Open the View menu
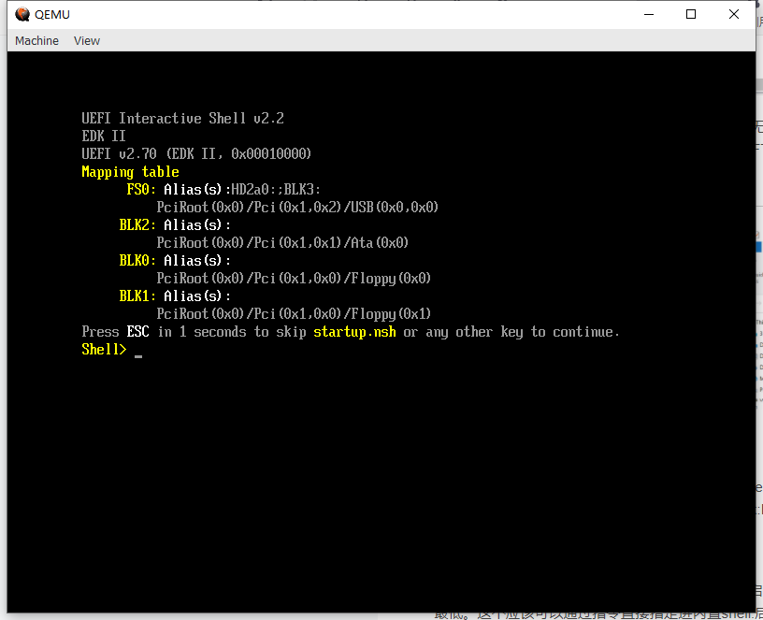This screenshot has width=763, height=620. (x=86, y=40)
